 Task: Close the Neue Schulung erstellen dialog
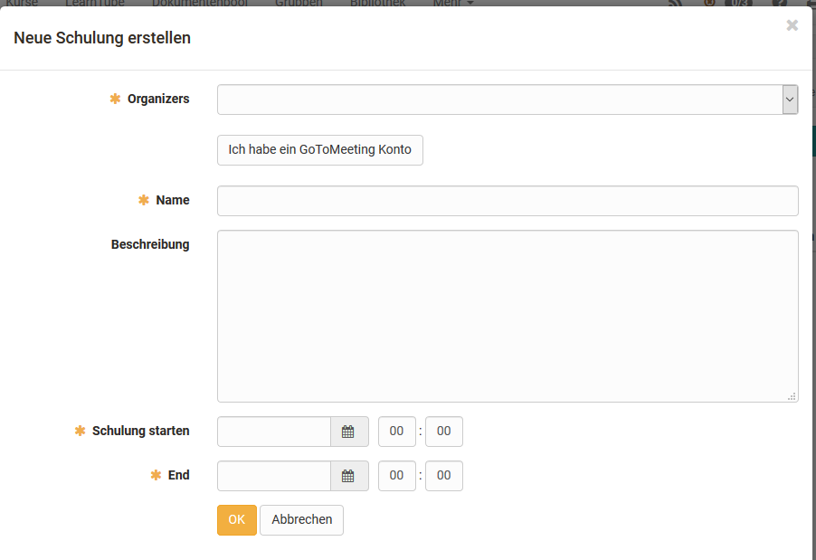792,25
